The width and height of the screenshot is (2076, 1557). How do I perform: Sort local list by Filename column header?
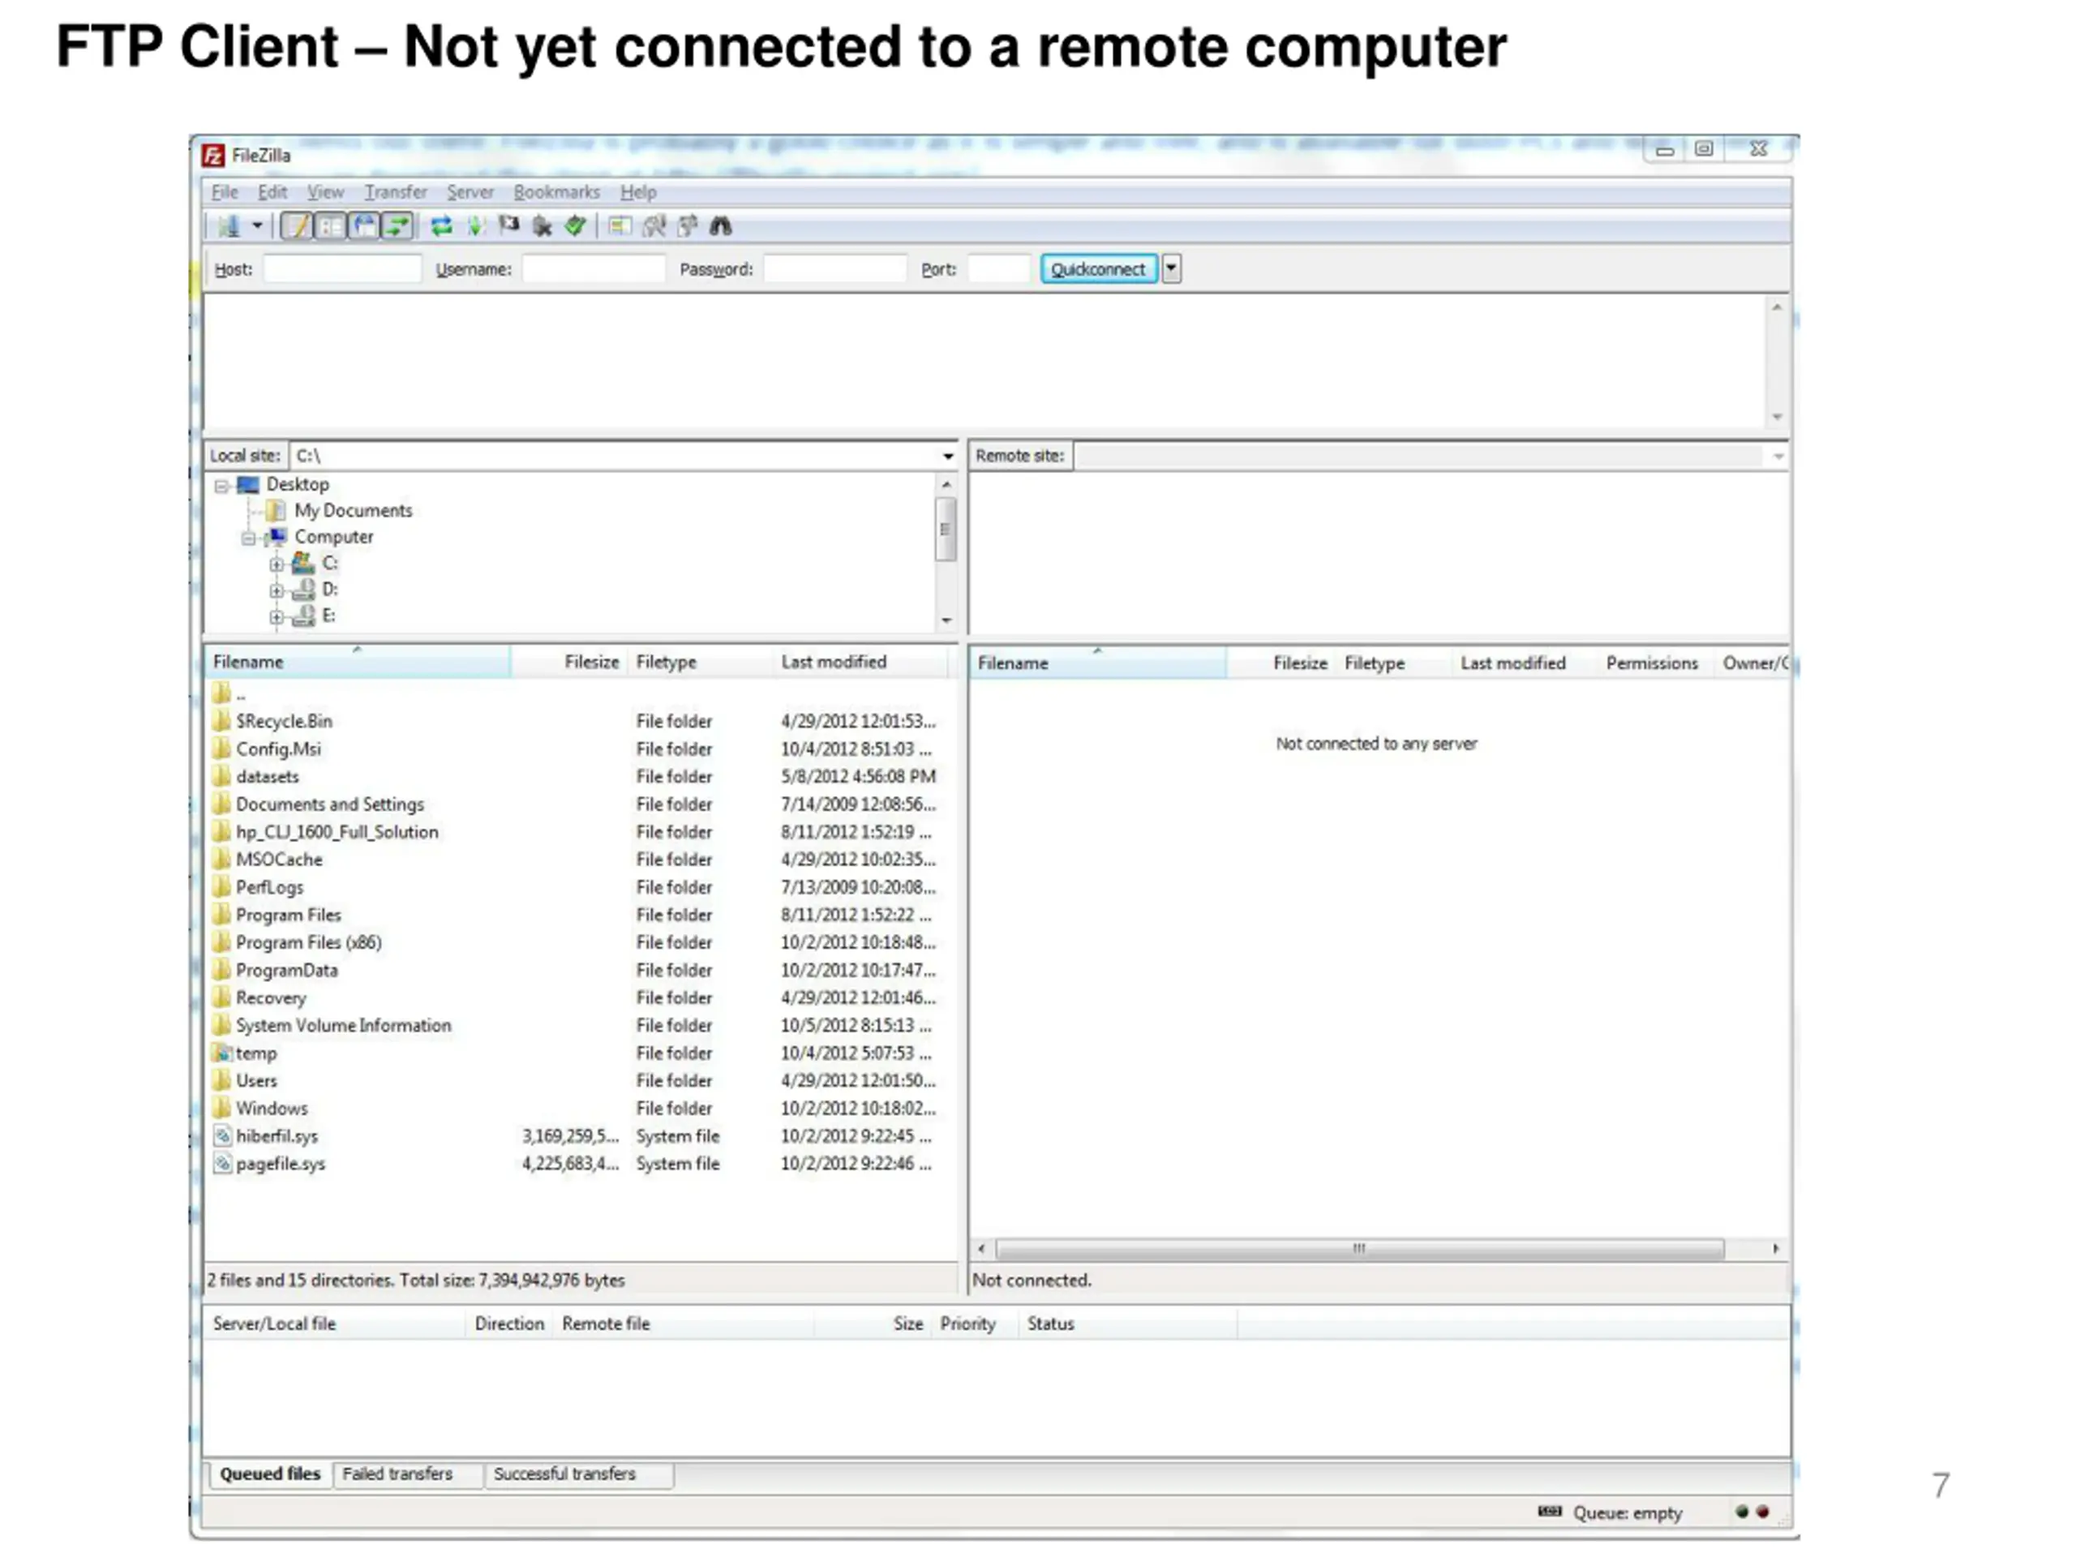pyautogui.click(x=358, y=663)
